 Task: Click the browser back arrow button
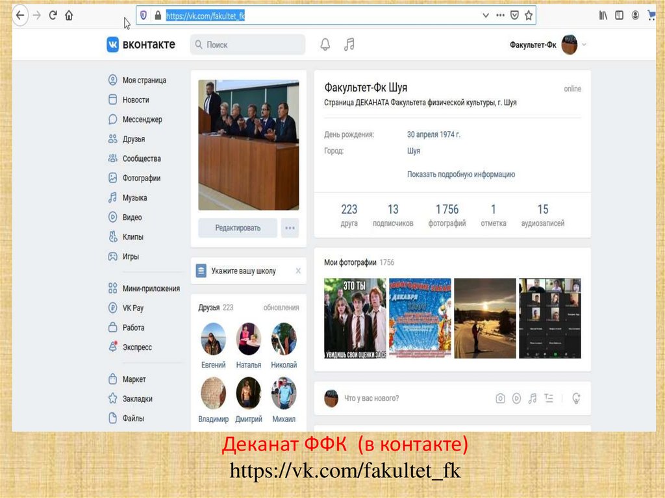[x=20, y=16]
